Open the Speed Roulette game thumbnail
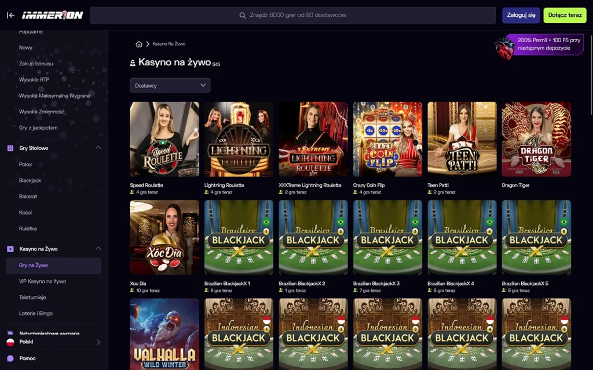The height and width of the screenshot is (370, 593). (x=164, y=139)
